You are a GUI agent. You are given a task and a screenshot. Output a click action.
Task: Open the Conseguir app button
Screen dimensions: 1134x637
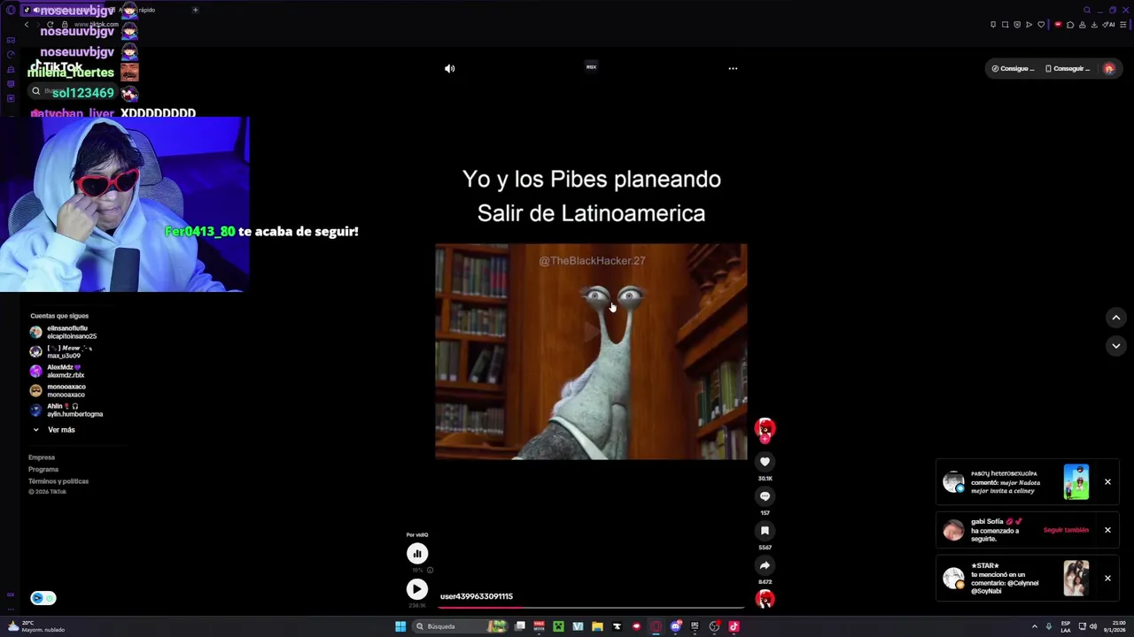coord(1068,68)
